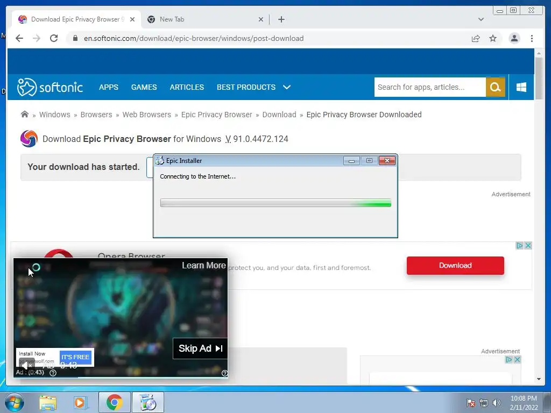The image size is (551, 413).
Task: Open the Web Browsers breadcrumb link
Action: [x=147, y=115]
